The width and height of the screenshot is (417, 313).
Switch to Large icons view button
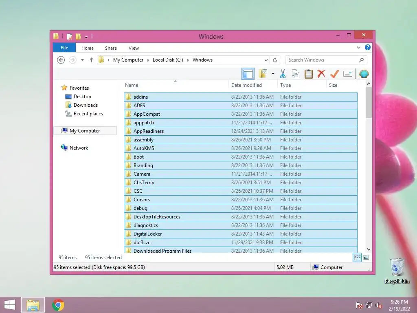click(366, 258)
